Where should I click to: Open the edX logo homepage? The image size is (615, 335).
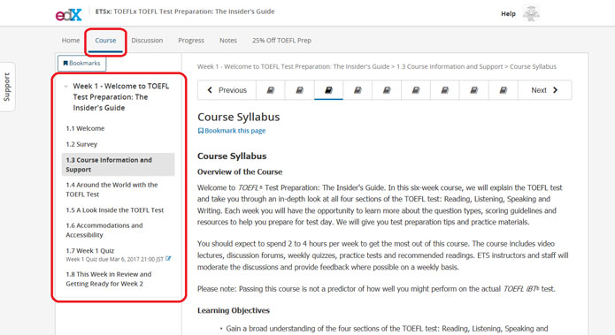click(69, 14)
